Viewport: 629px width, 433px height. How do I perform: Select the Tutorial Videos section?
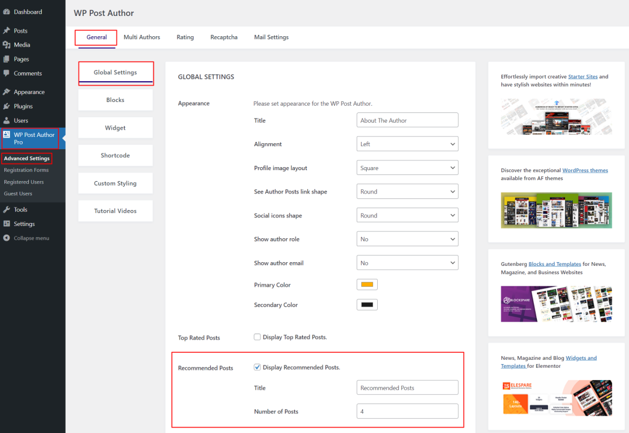pyautogui.click(x=115, y=211)
